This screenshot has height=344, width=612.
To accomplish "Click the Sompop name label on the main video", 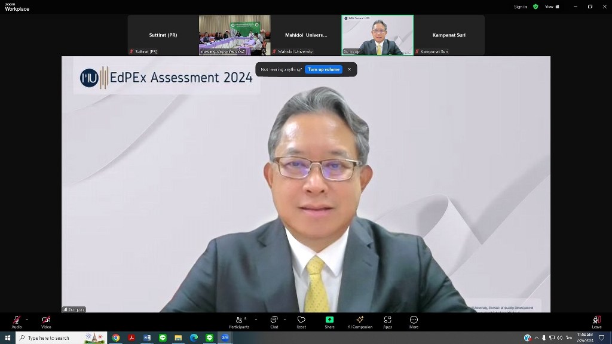I will click(74, 310).
